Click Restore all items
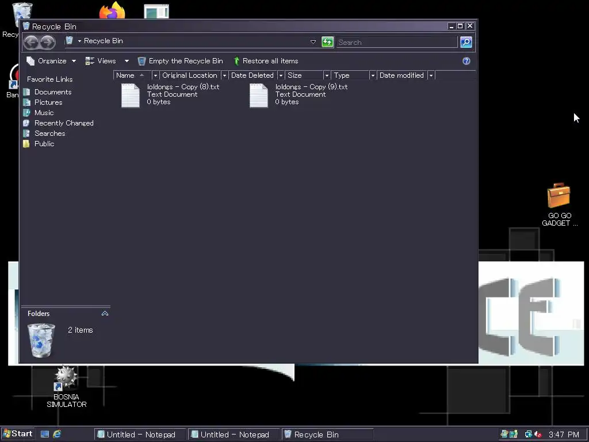Image resolution: width=589 pixels, height=442 pixels. 266,61
